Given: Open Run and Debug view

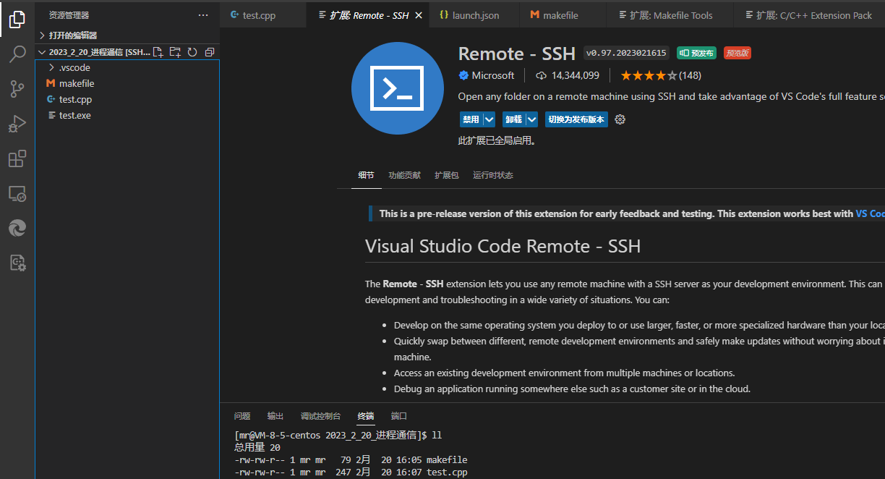Looking at the screenshot, I should [x=17, y=124].
